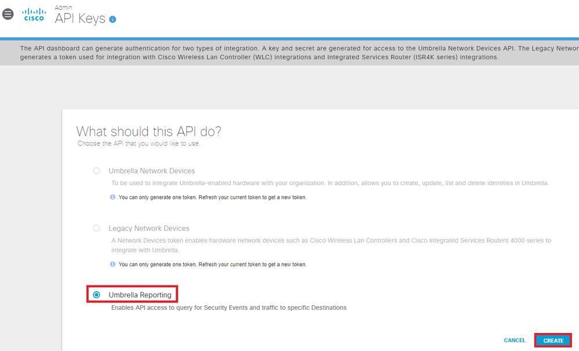This screenshot has height=351, width=579.
Task: Click the 'Legacy Network Devices' label text
Action: click(x=149, y=229)
